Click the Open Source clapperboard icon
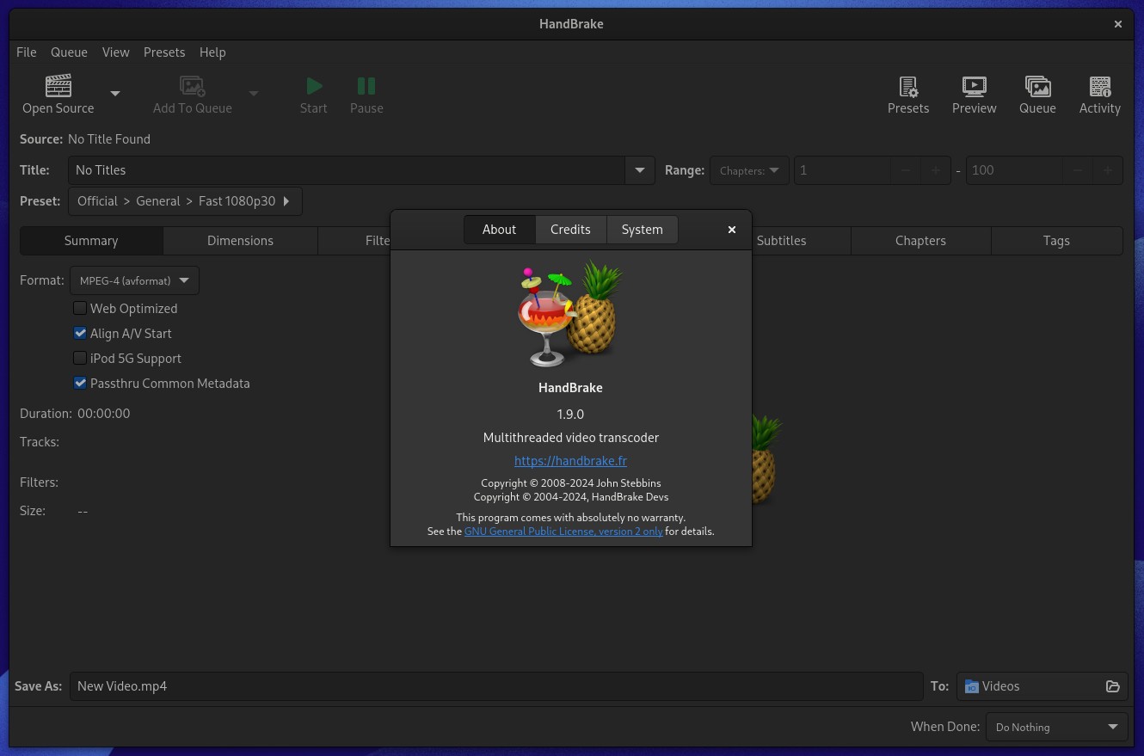Screen dimensions: 1144x756 click(58, 86)
